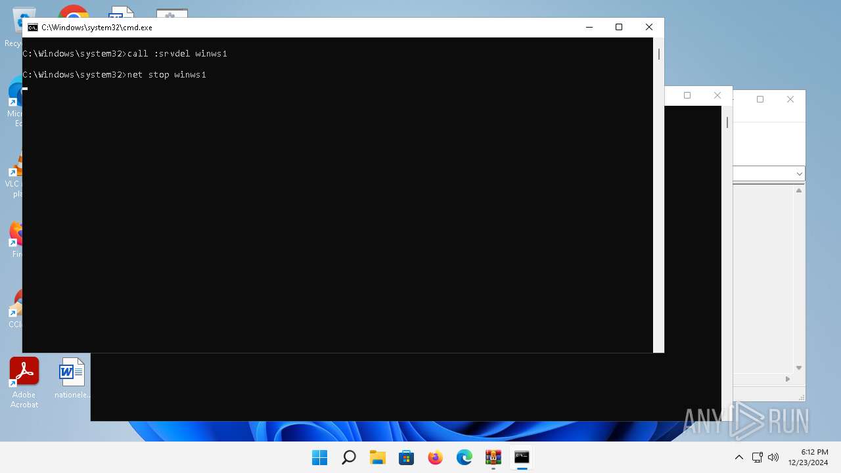This screenshot has width=841, height=473.
Task: Maximize the second console window behind
Action: pyautogui.click(x=687, y=95)
